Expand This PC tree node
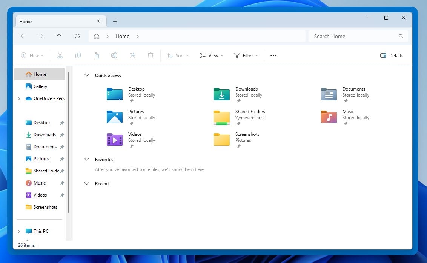This screenshot has height=263, width=427. point(19,231)
